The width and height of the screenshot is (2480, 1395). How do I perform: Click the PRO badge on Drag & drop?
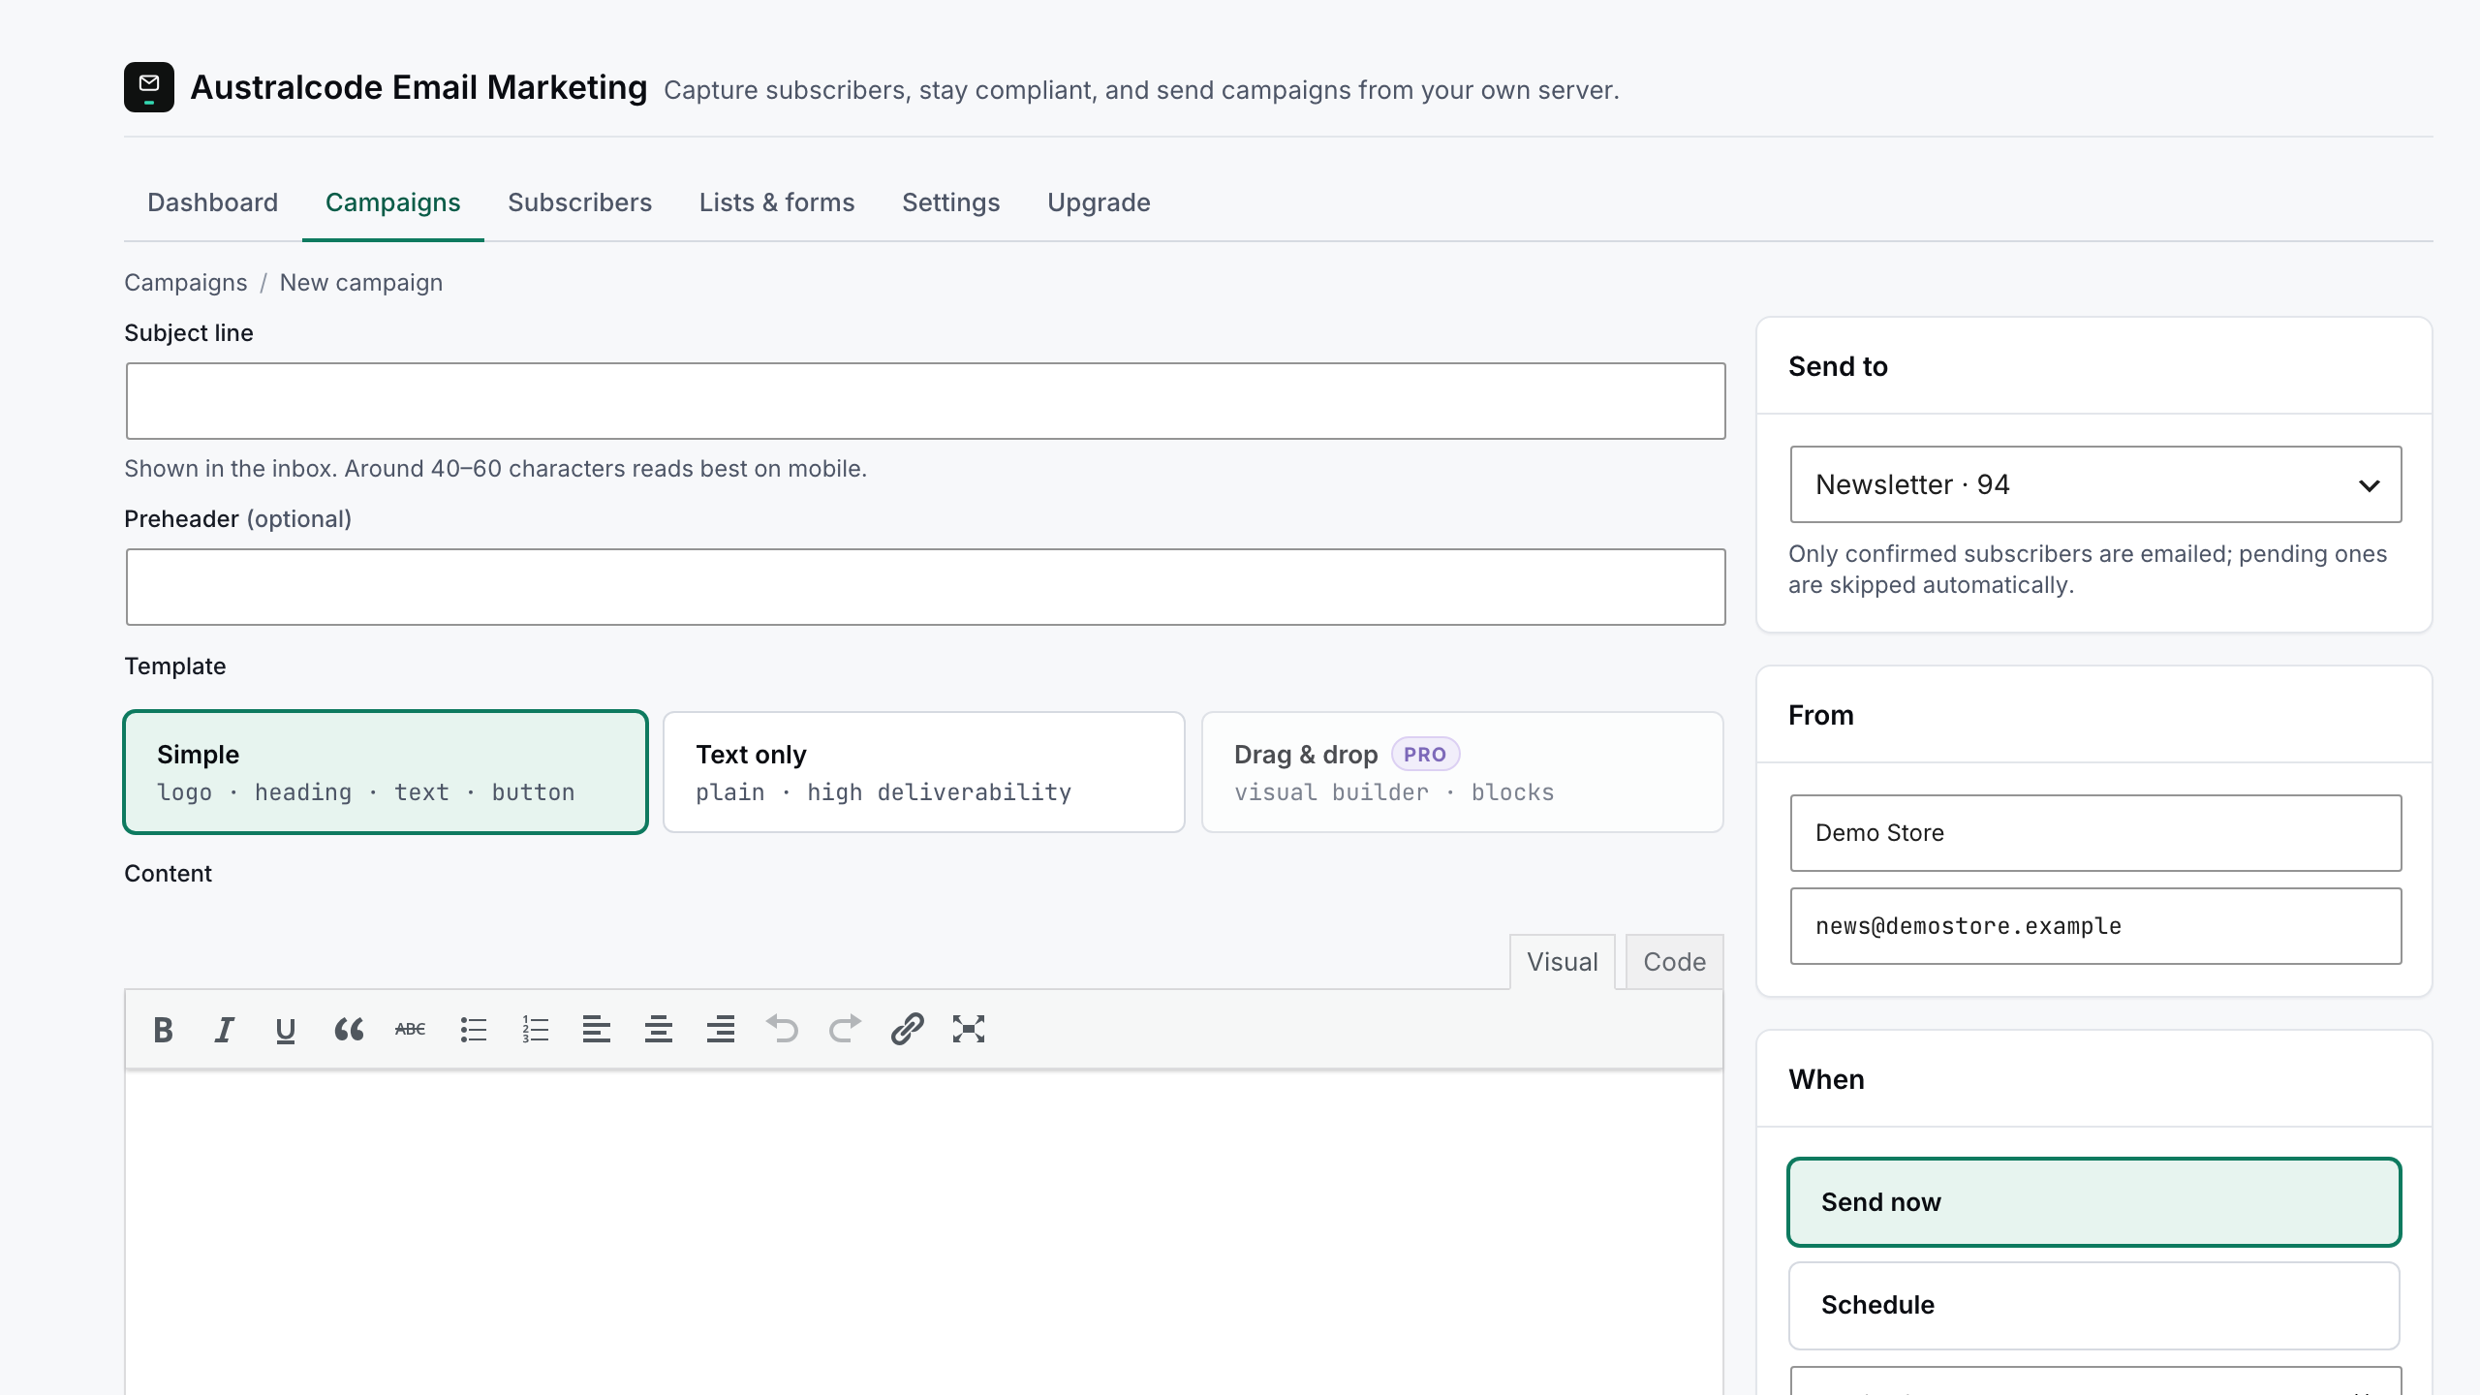[1425, 754]
